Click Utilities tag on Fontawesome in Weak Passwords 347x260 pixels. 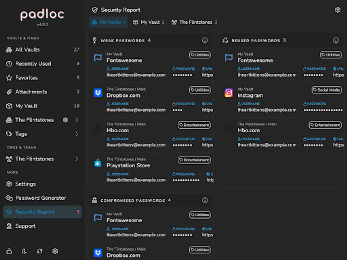(x=200, y=55)
